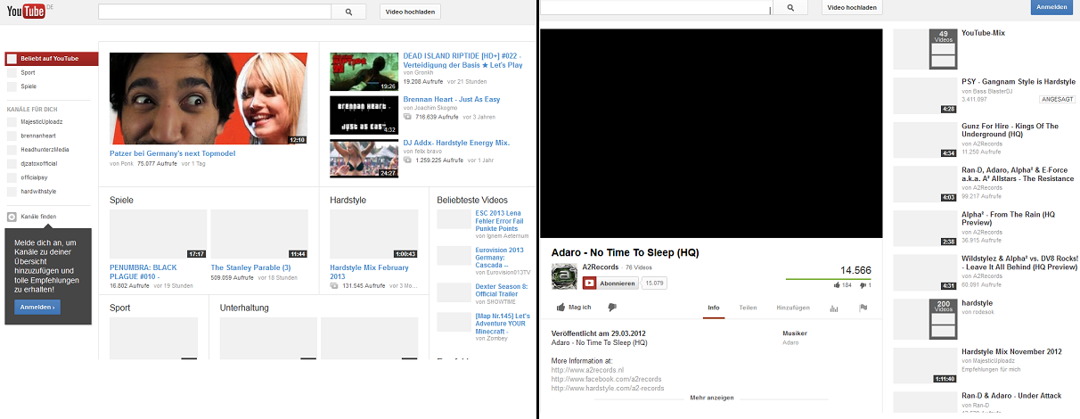
Task: Click the green like-ratio bar under 14.566
Action: tap(828, 279)
